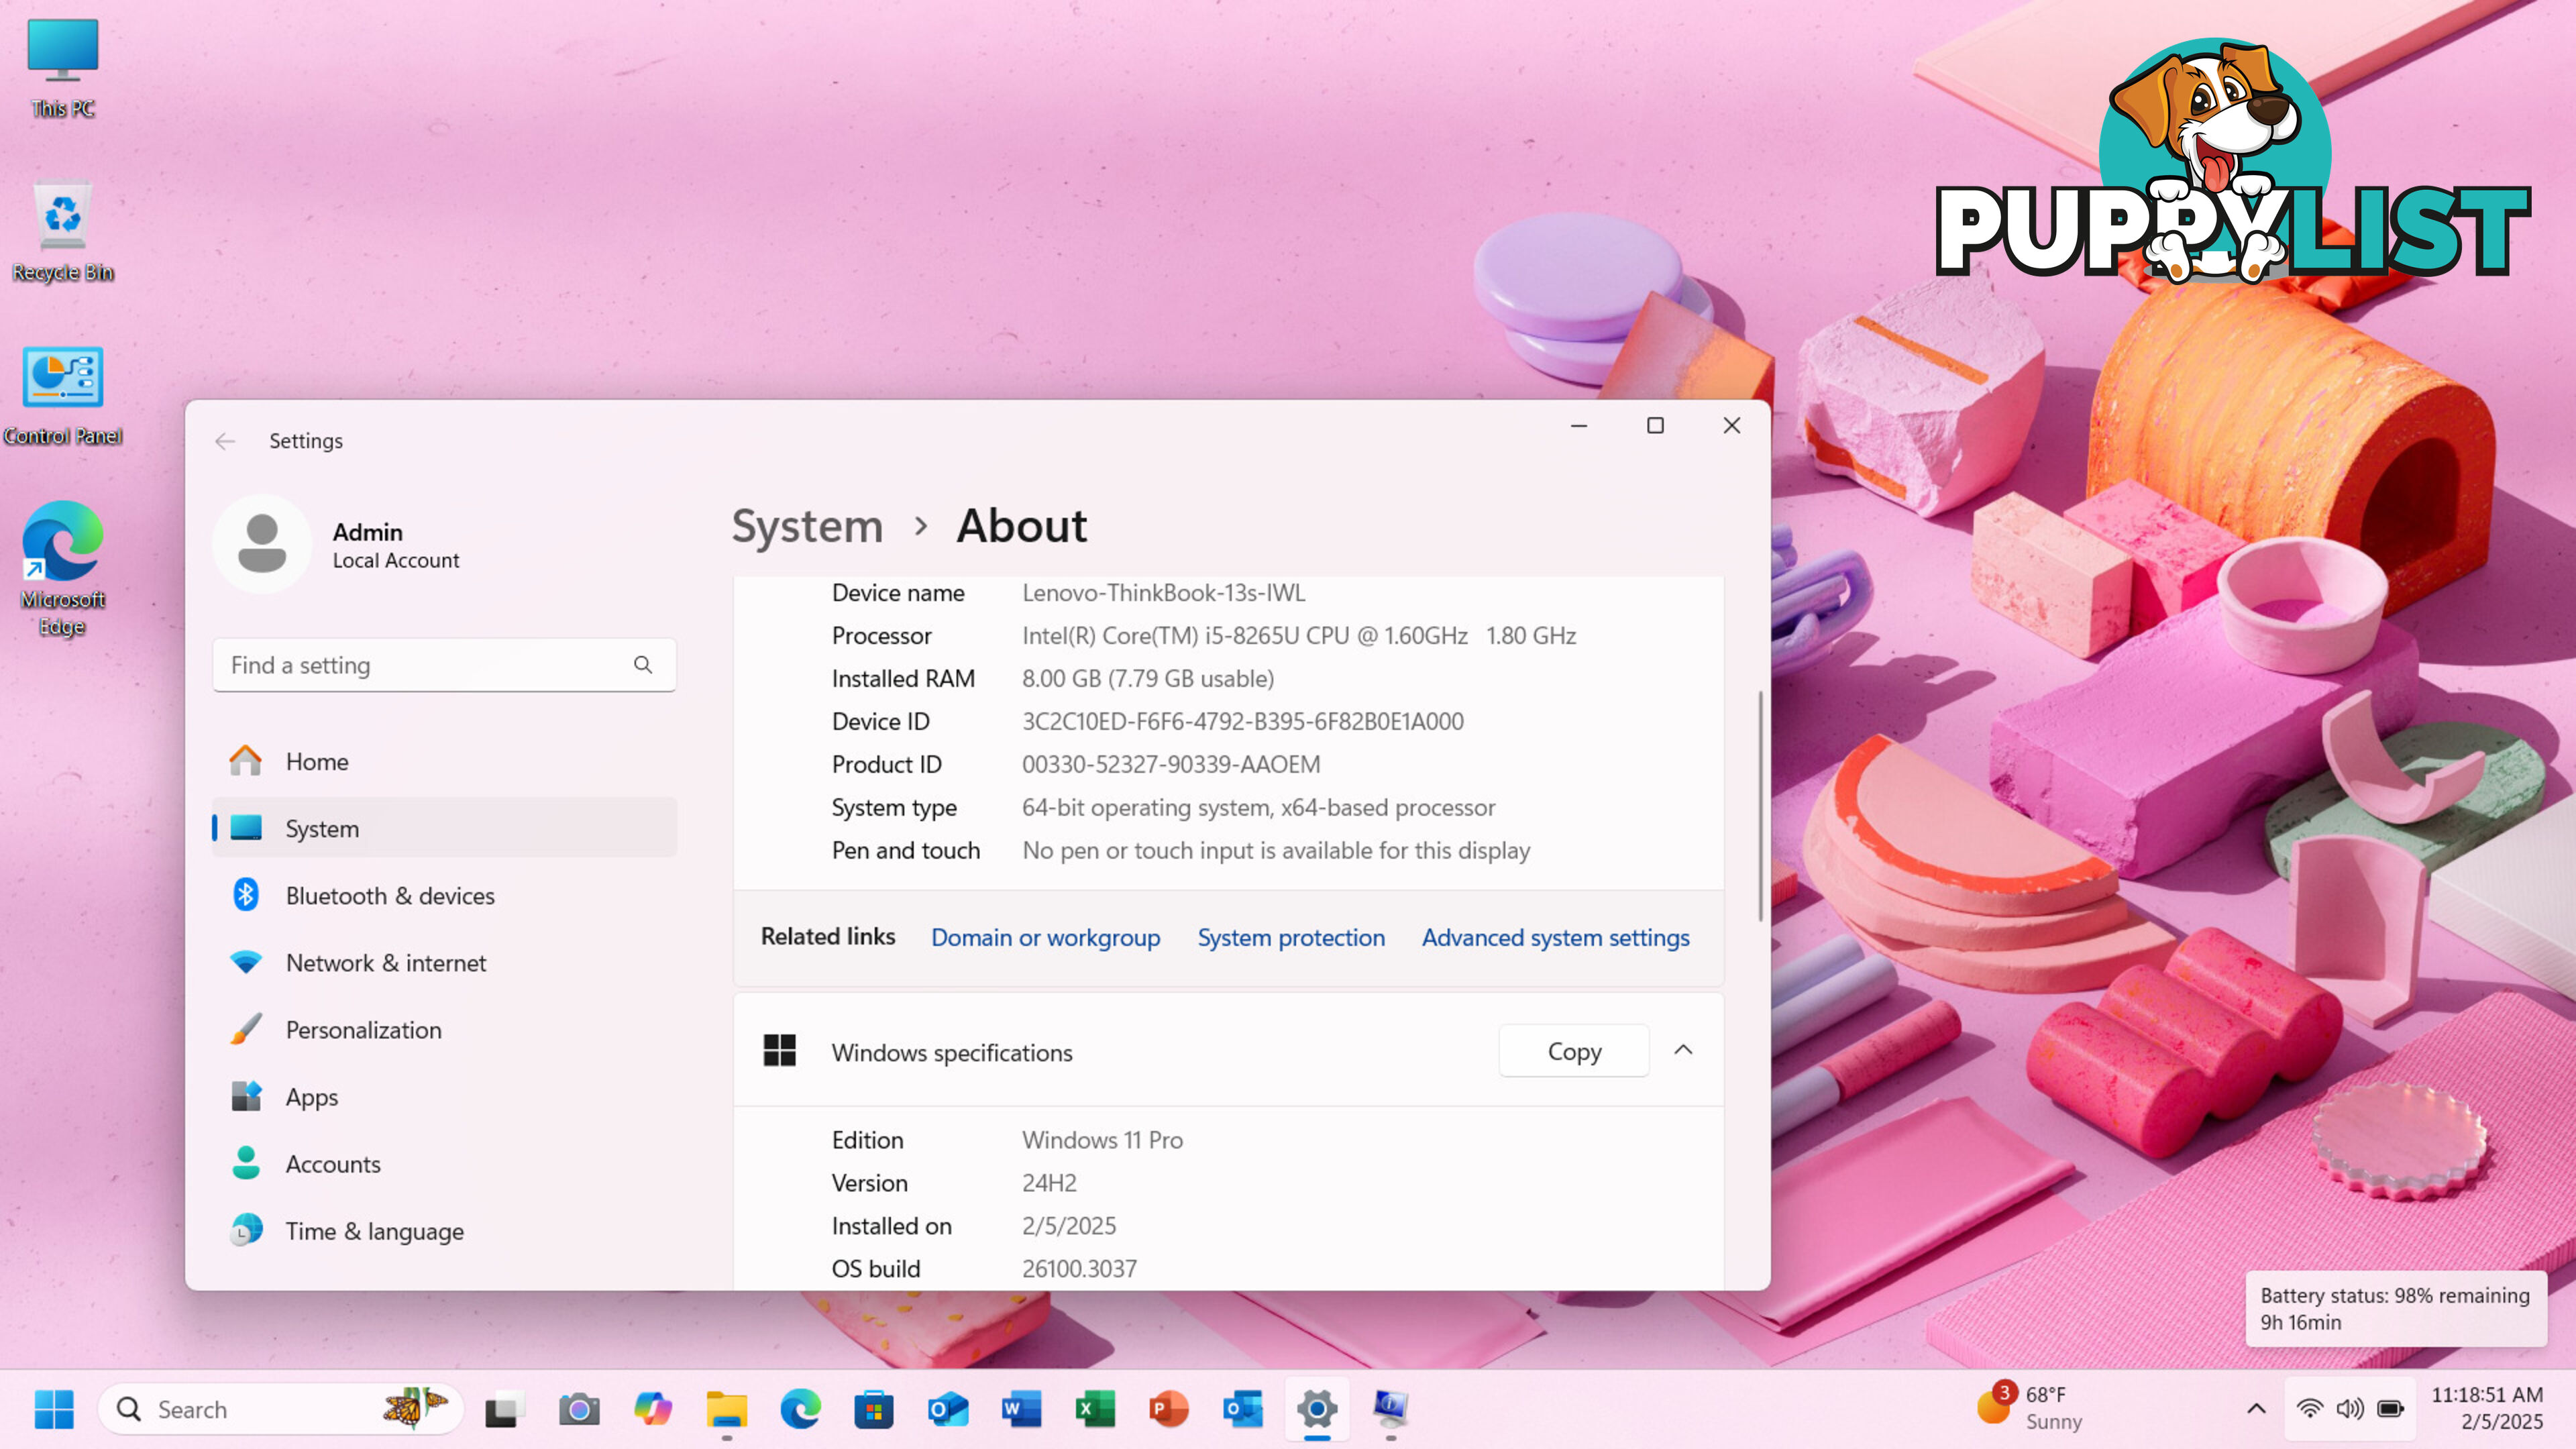Click the Wi-Fi icon in system tray
The width and height of the screenshot is (2576, 1449).
tap(2309, 1409)
